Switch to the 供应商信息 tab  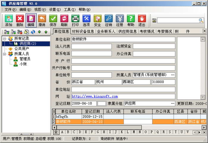[127, 31]
